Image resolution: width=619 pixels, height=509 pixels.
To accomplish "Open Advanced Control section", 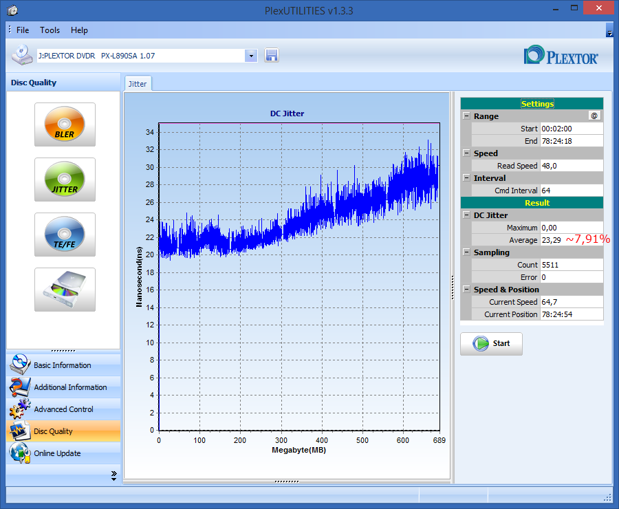I will 63,409.
